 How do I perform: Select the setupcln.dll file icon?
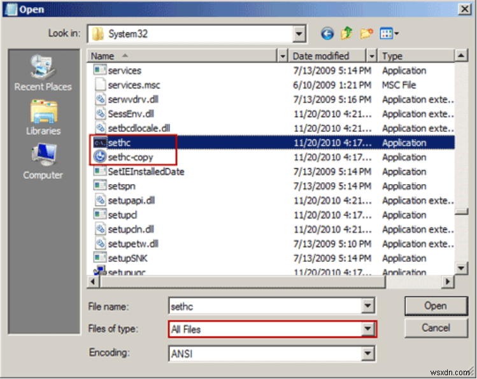click(x=100, y=229)
